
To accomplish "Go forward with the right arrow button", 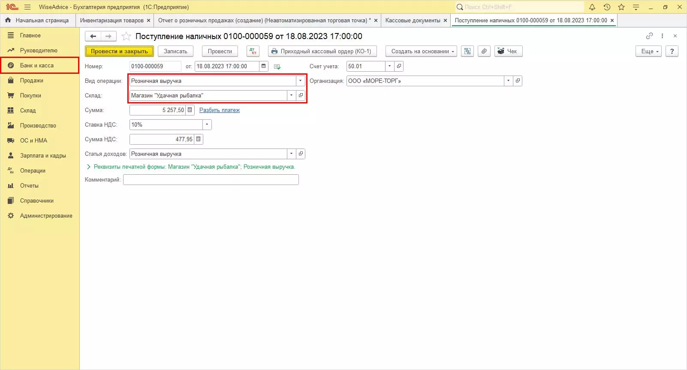I will point(108,36).
